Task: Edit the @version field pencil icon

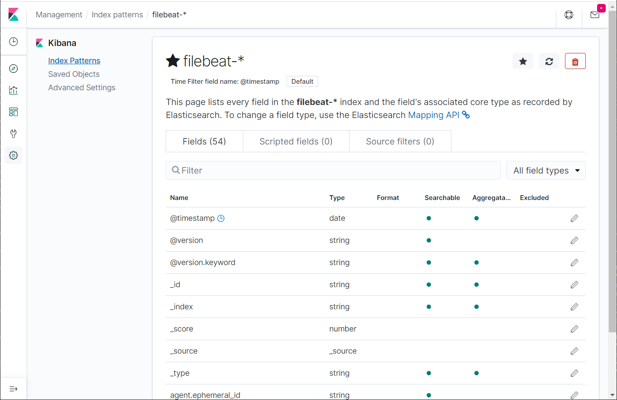Action: pos(575,240)
